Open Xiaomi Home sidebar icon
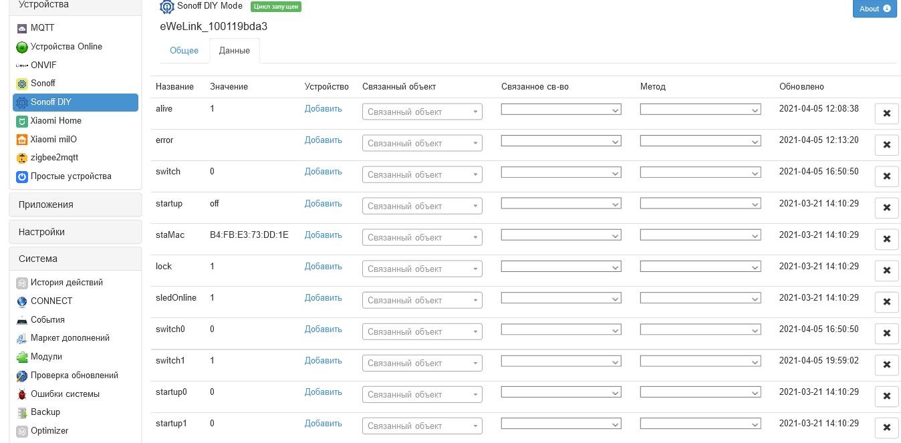The width and height of the screenshot is (901, 443). coord(22,121)
